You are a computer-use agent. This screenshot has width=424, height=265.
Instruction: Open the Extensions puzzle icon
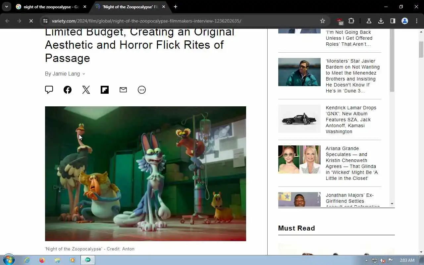coord(351,21)
